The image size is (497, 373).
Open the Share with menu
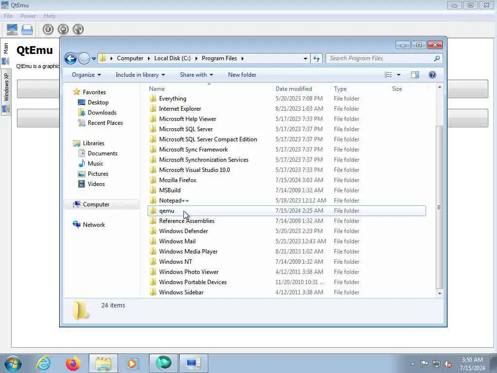[197, 75]
